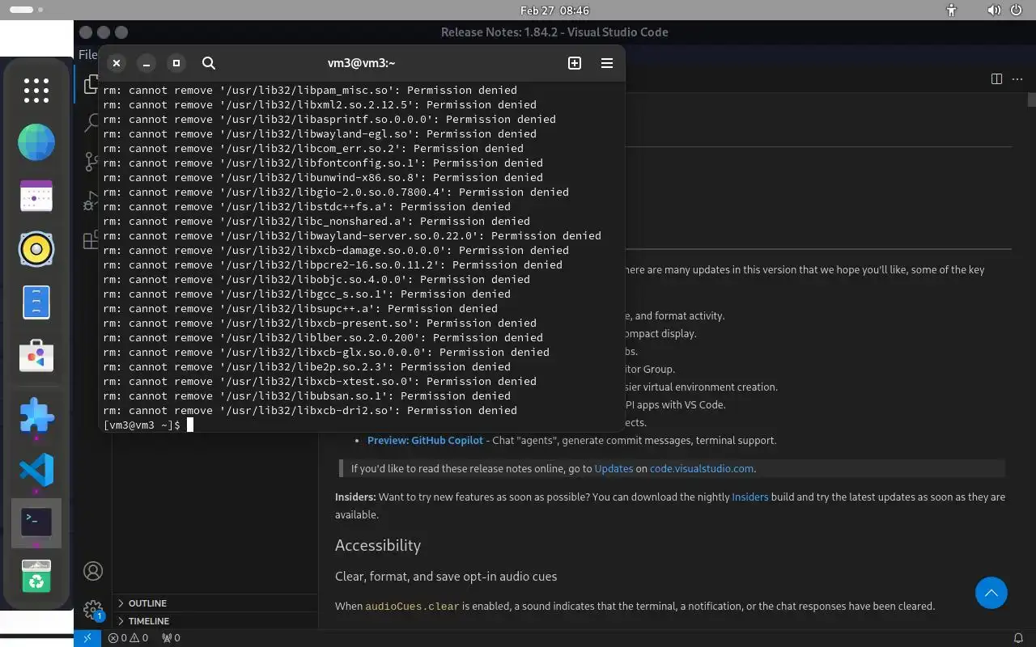
Task: Click the Insiders download link
Action: [x=750, y=497]
